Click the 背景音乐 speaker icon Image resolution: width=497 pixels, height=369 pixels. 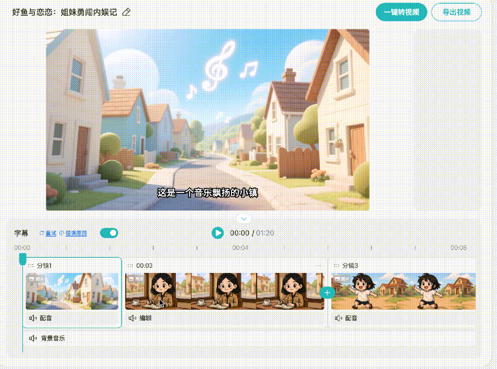point(33,338)
